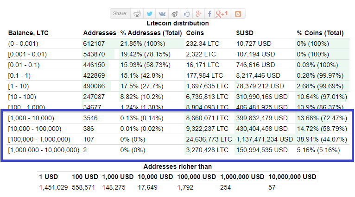Image resolution: width=355 pixels, height=197 pixels.
Task: Click the 1,000,000 USD column header
Action: 242,177
